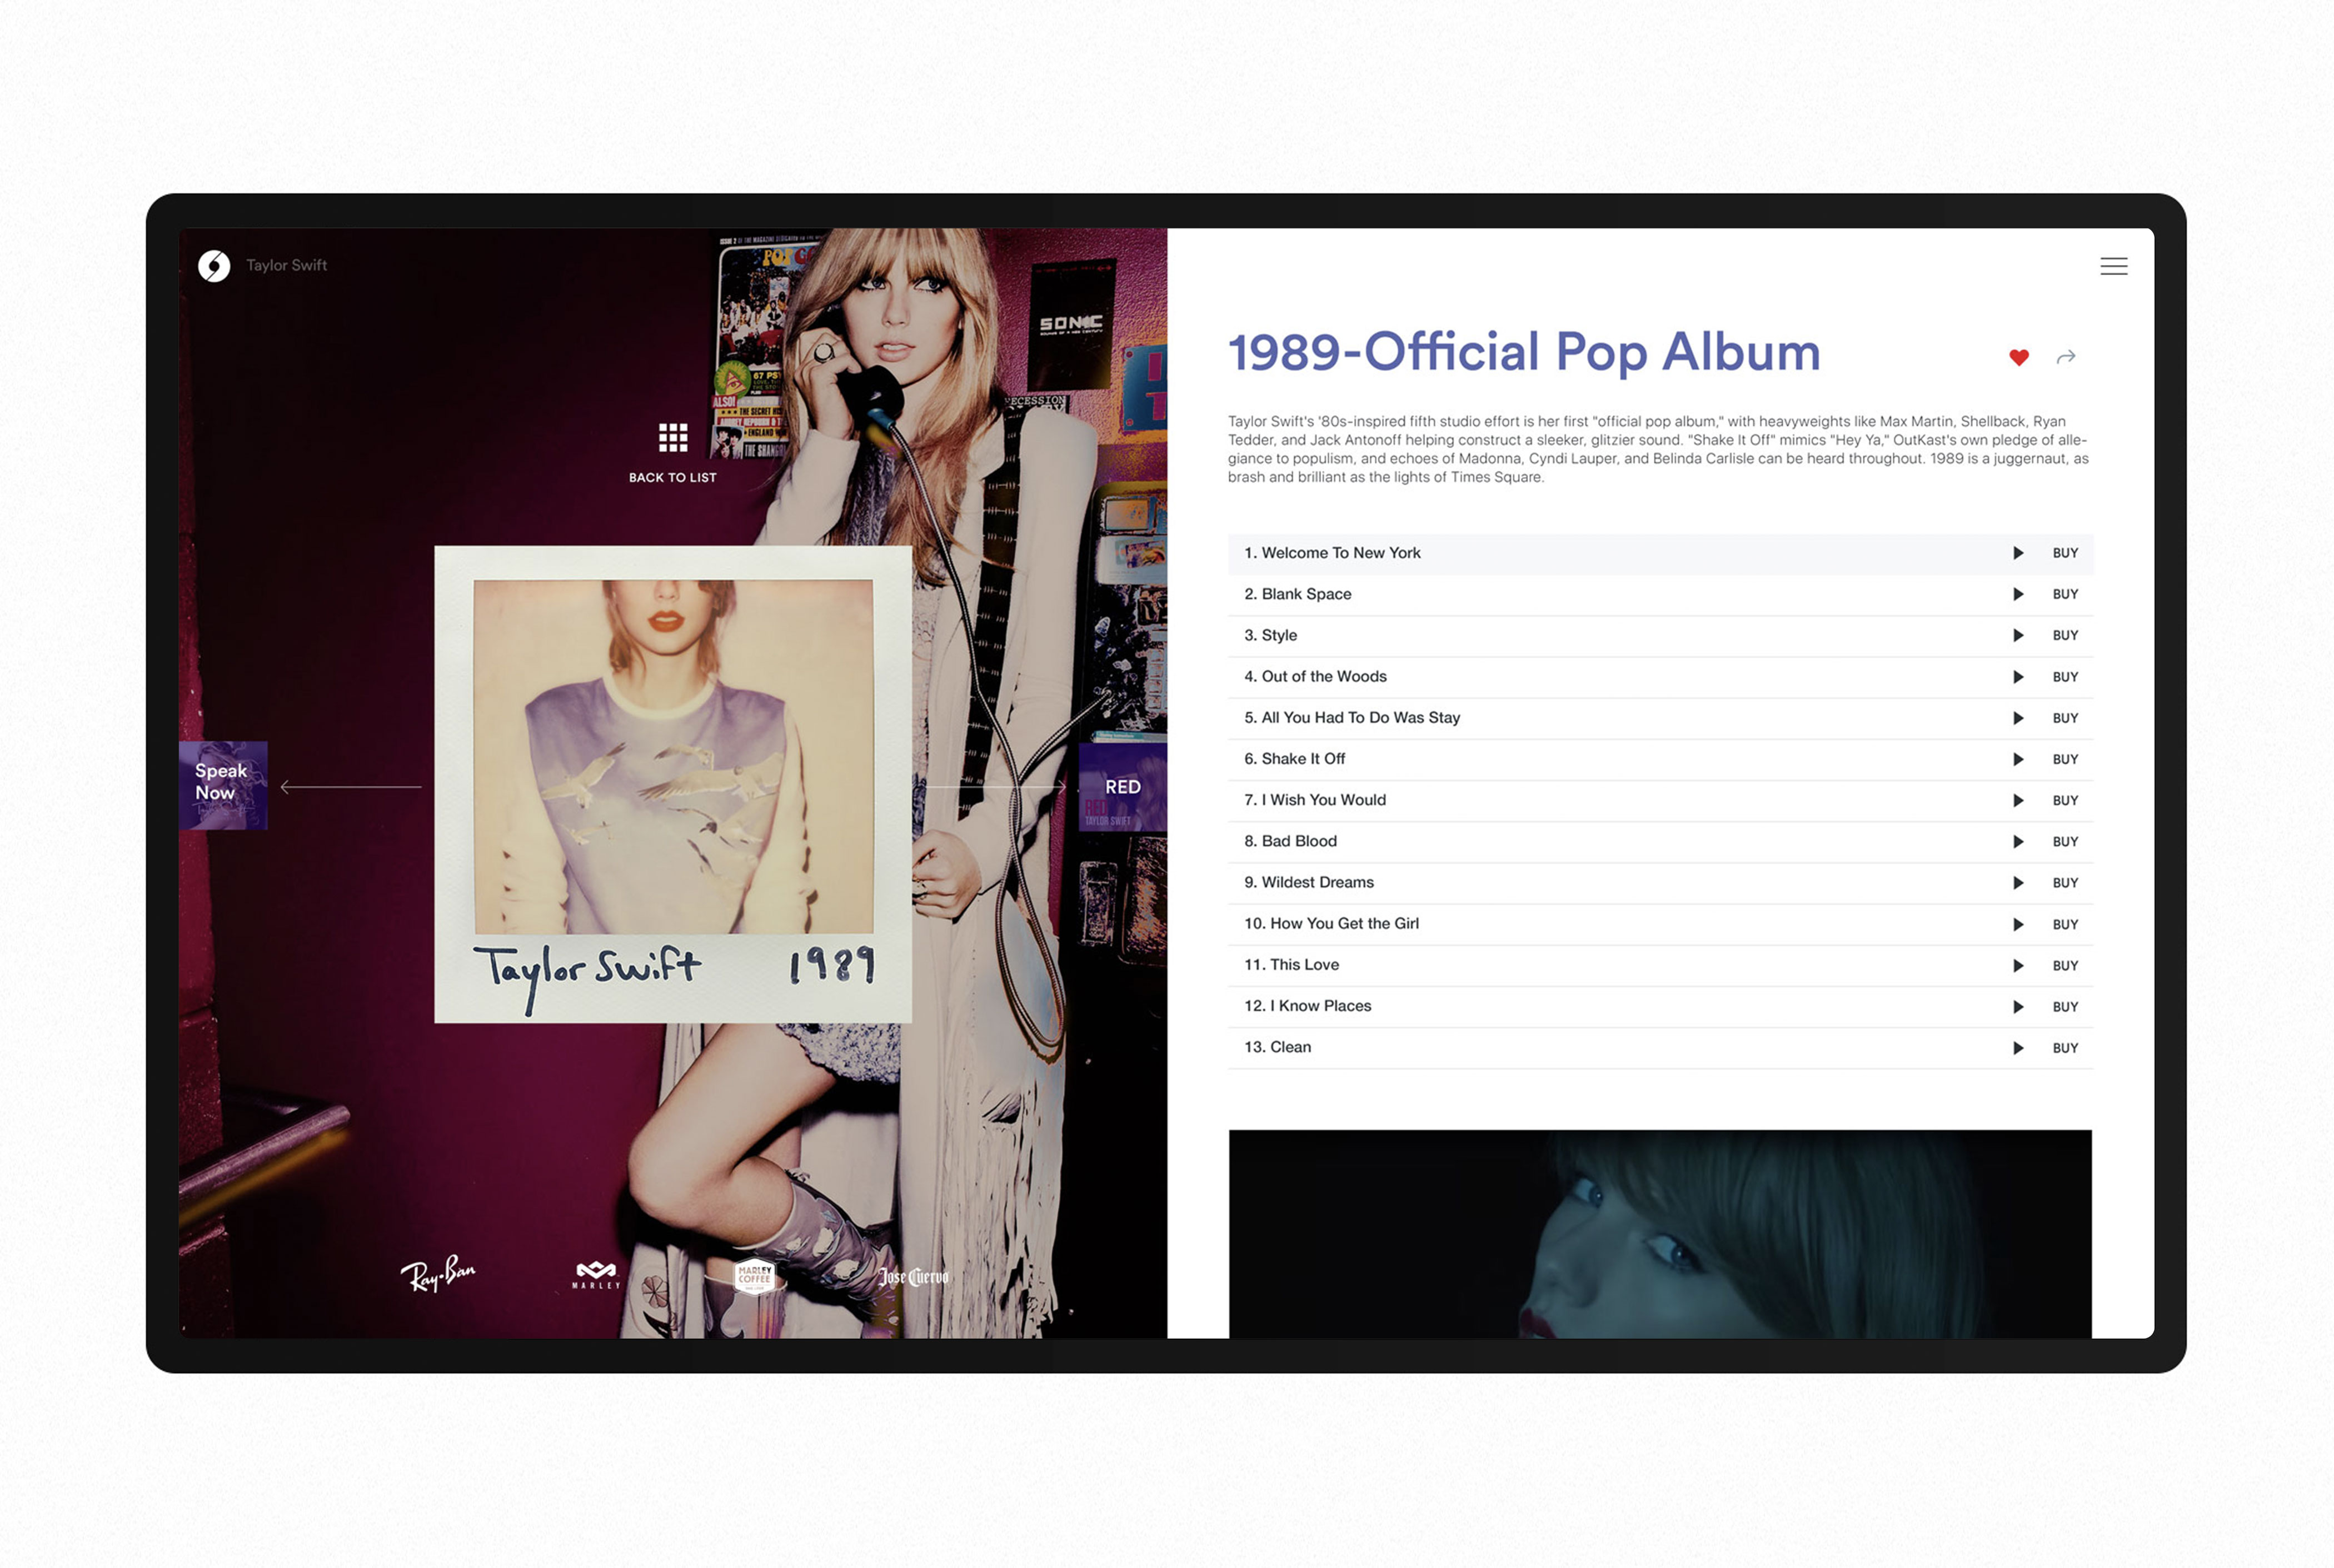The width and height of the screenshot is (2334, 1568).
Task: Open the 1989 polaroid album cover
Action: tap(673, 784)
